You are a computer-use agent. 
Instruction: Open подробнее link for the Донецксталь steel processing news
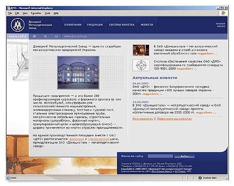(x=207, y=54)
